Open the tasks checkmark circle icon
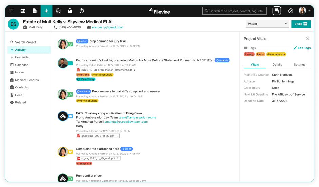319x187 pixels. 58,11
